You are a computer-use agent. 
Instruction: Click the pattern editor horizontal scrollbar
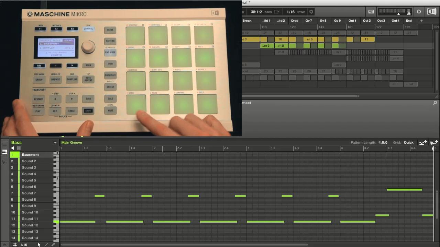(x=184, y=245)
